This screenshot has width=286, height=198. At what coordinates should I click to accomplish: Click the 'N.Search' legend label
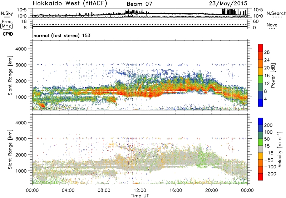(x=276, y=13)
